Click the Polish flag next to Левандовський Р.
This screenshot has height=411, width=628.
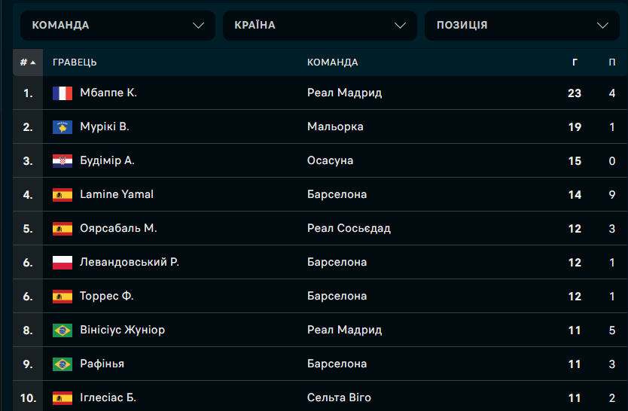point(62,263)
